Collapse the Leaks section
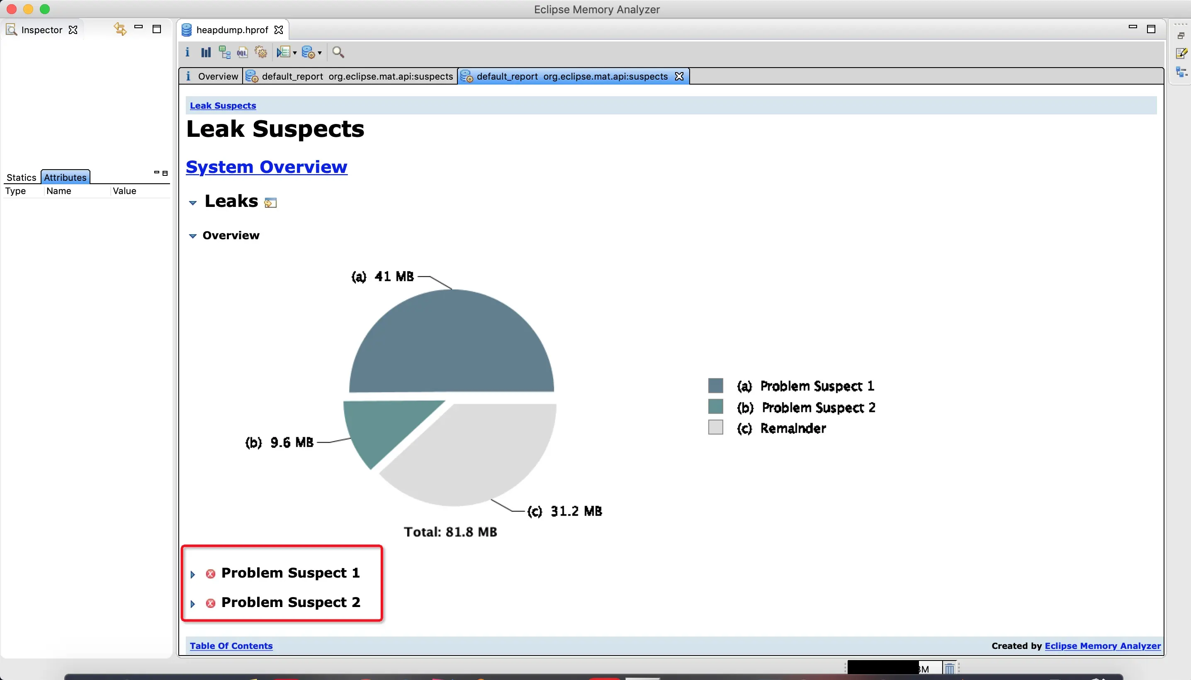Image resolution: width=1191 pixels, height=680 pixels. [x=192, y=203]
